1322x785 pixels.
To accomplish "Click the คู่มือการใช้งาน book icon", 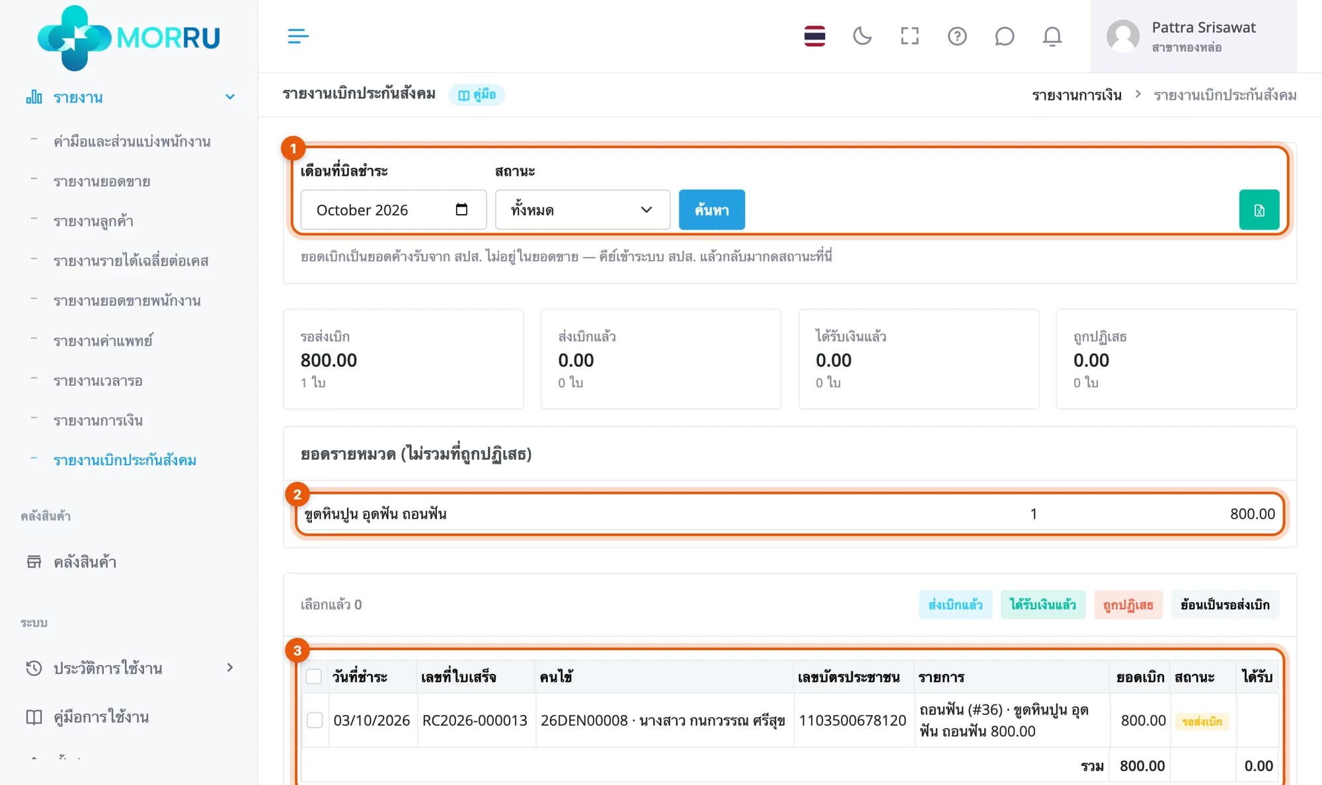I will (34, 717).
